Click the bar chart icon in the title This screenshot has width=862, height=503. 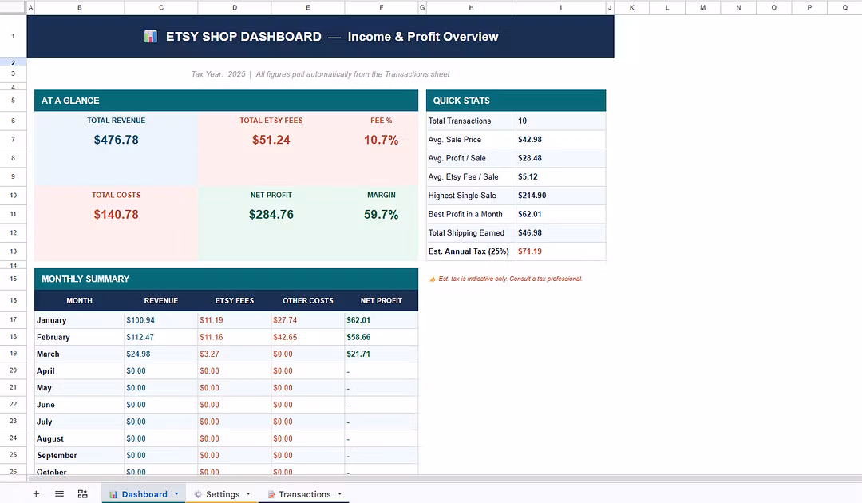point(151,36)
